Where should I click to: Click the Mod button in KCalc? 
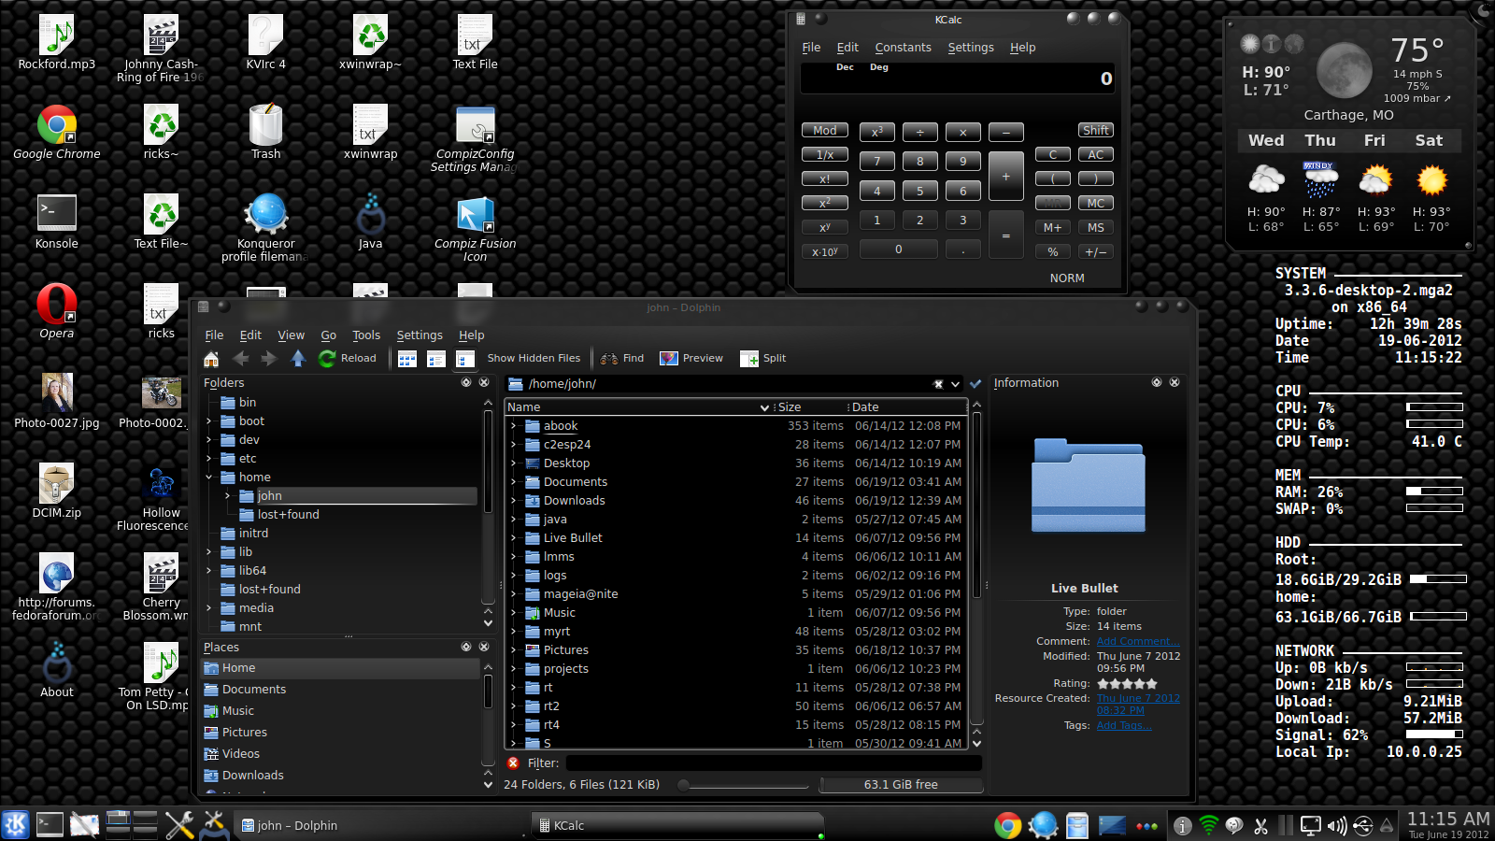pyautogui.click(x=825, y=131)
